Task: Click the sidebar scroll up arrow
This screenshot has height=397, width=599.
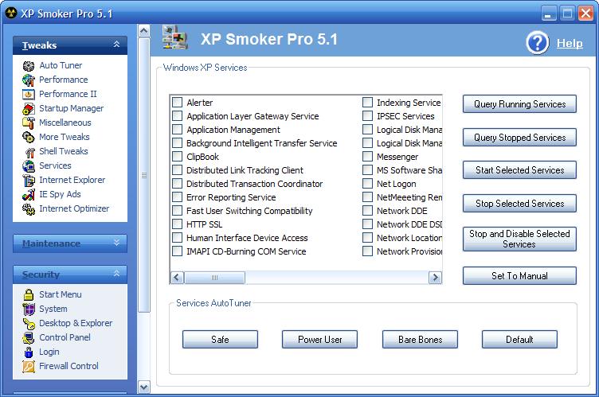Action: (x=144, y=31)
